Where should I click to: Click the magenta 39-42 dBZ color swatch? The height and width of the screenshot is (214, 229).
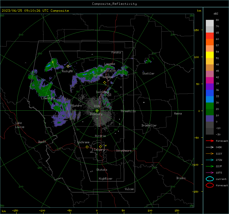[x=210, y=80]
